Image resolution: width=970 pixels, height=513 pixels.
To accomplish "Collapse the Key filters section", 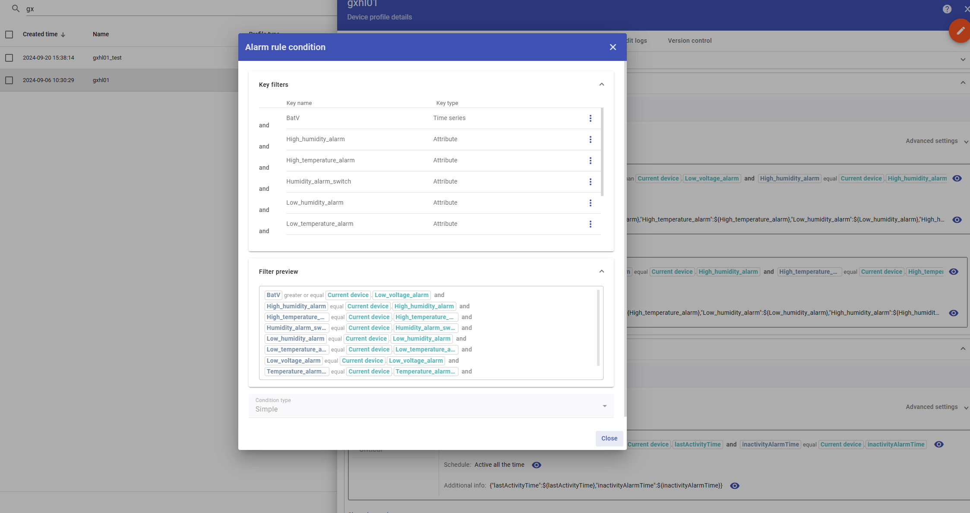I will tap(601, 85).
